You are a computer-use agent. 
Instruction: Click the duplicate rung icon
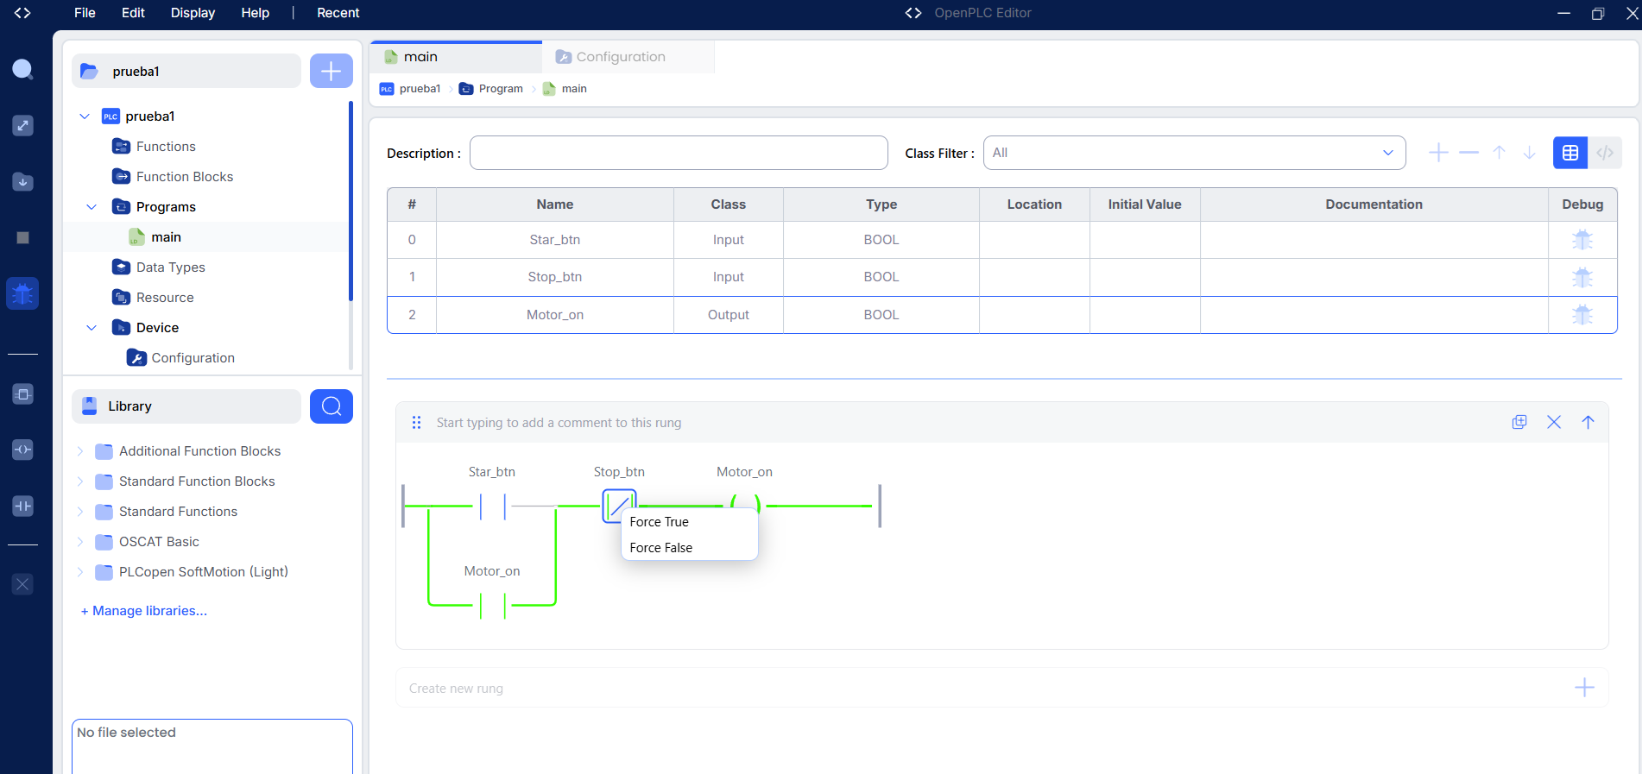click(1519, 422)
